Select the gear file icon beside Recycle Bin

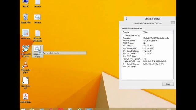[x=37, y=18]
